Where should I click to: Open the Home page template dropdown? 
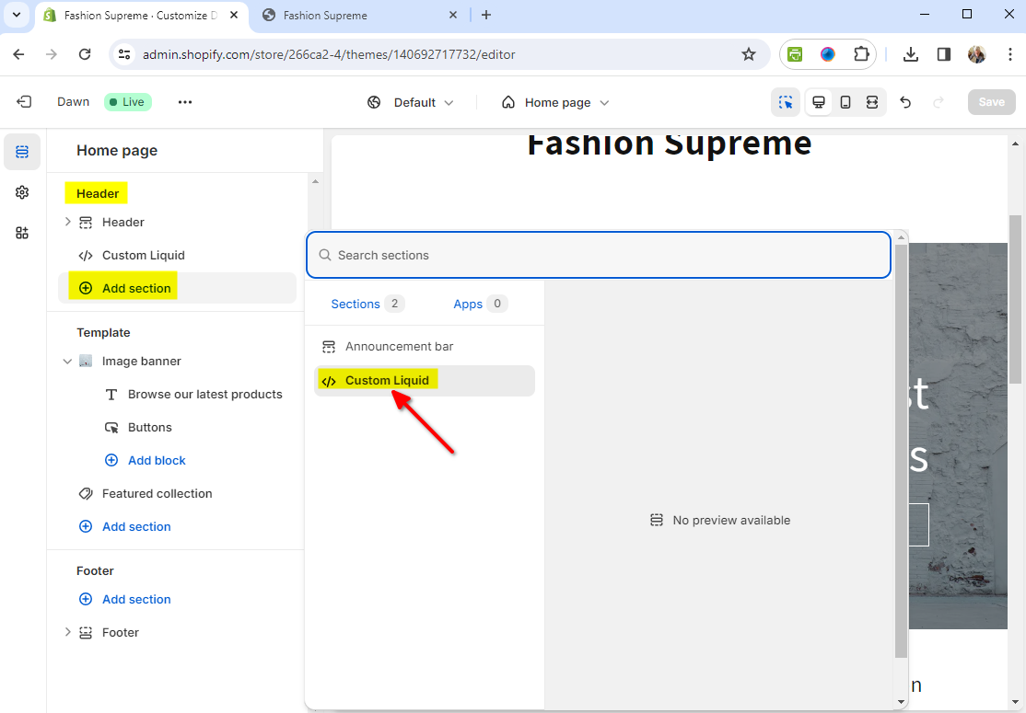click(555, 102)
